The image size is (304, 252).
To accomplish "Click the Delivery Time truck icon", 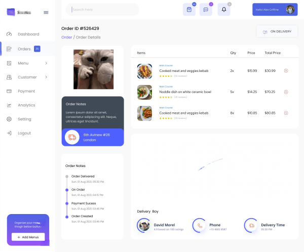I will 251,225.
